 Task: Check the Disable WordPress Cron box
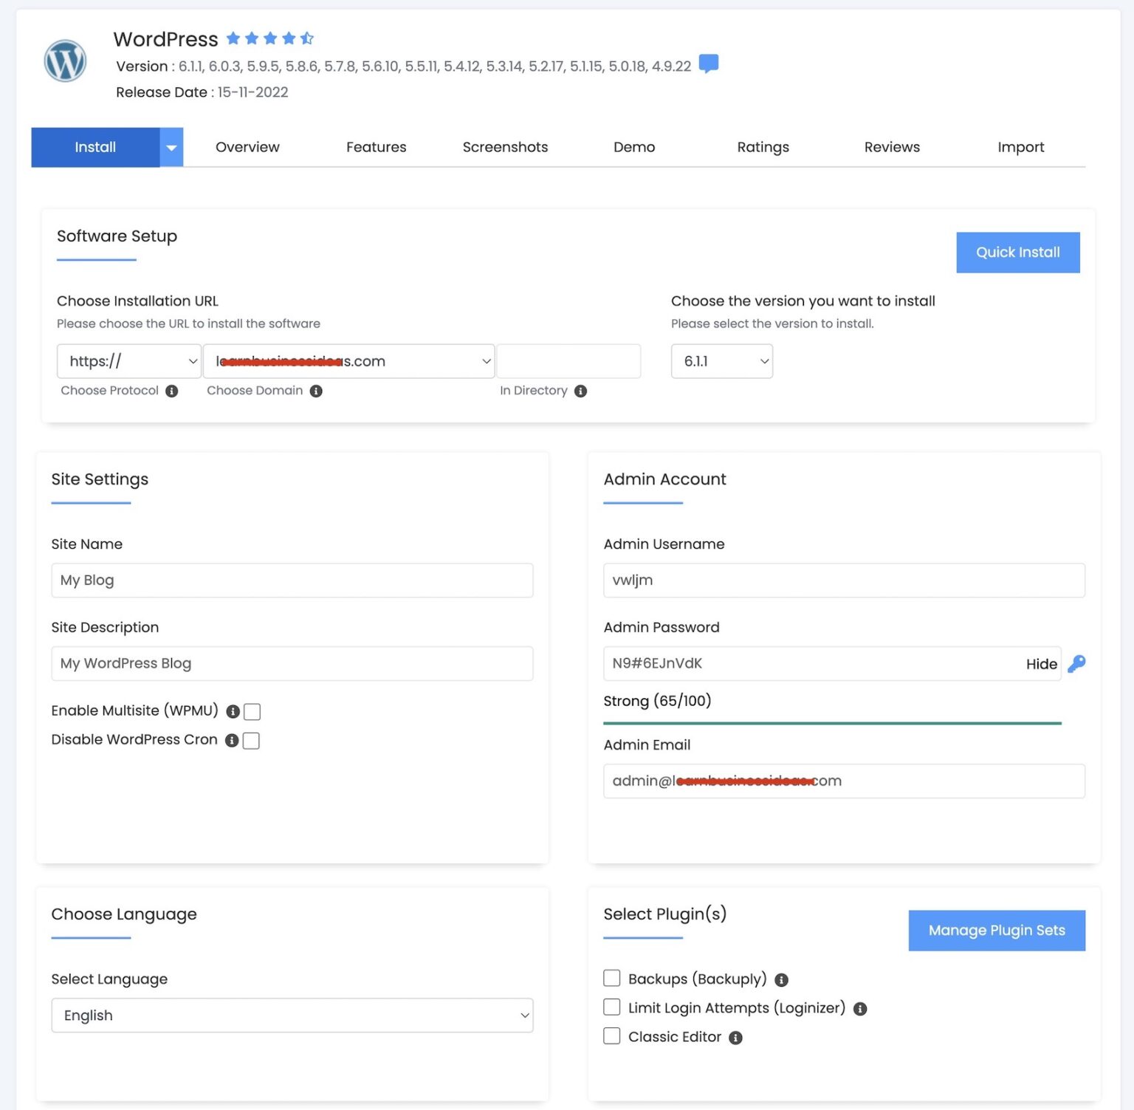pos(251,741)
